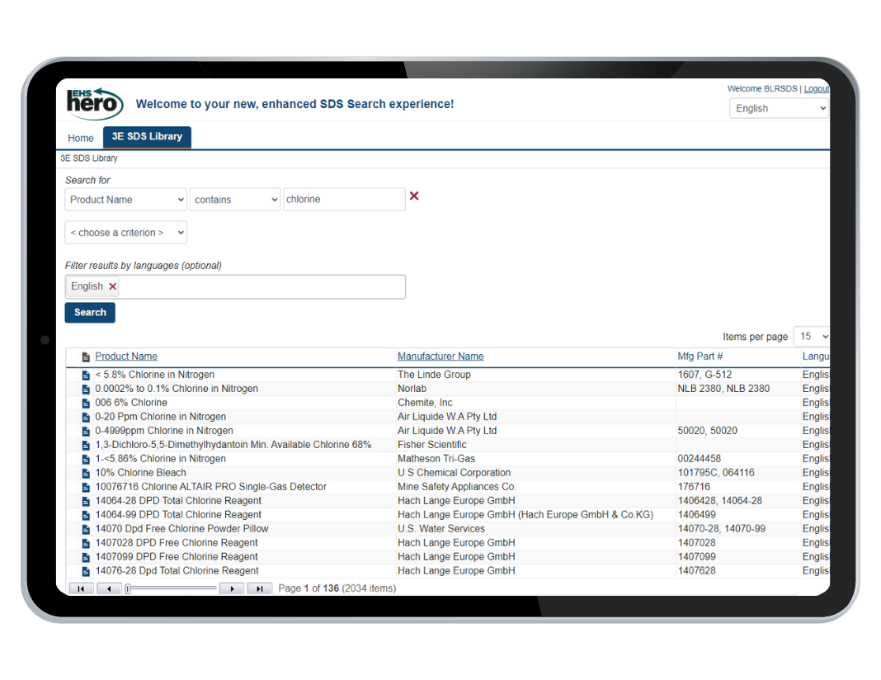Click document icon in table header

[86, 357]
